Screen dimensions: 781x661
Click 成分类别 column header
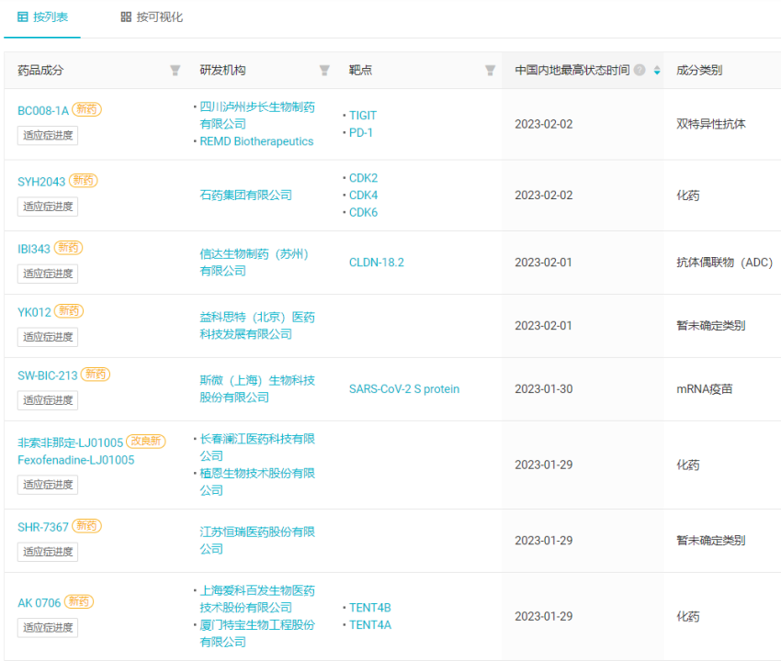[698, 71]
